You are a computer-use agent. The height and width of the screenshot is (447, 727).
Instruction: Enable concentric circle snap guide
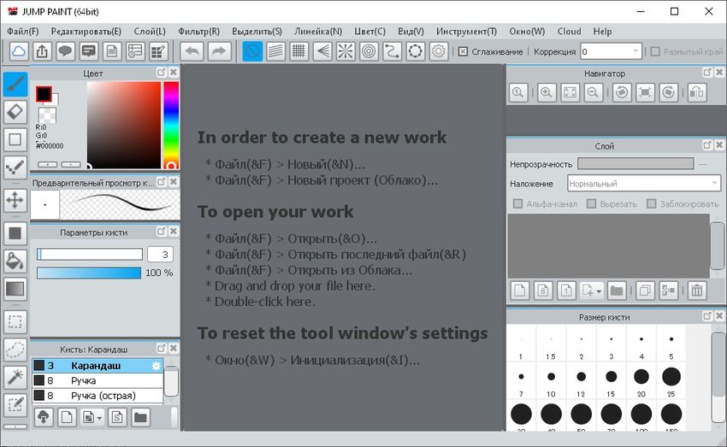(369, 51)
